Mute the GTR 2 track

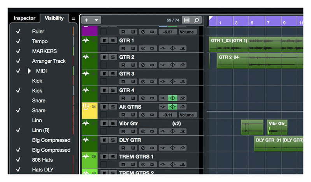click(x=105, y=57)
